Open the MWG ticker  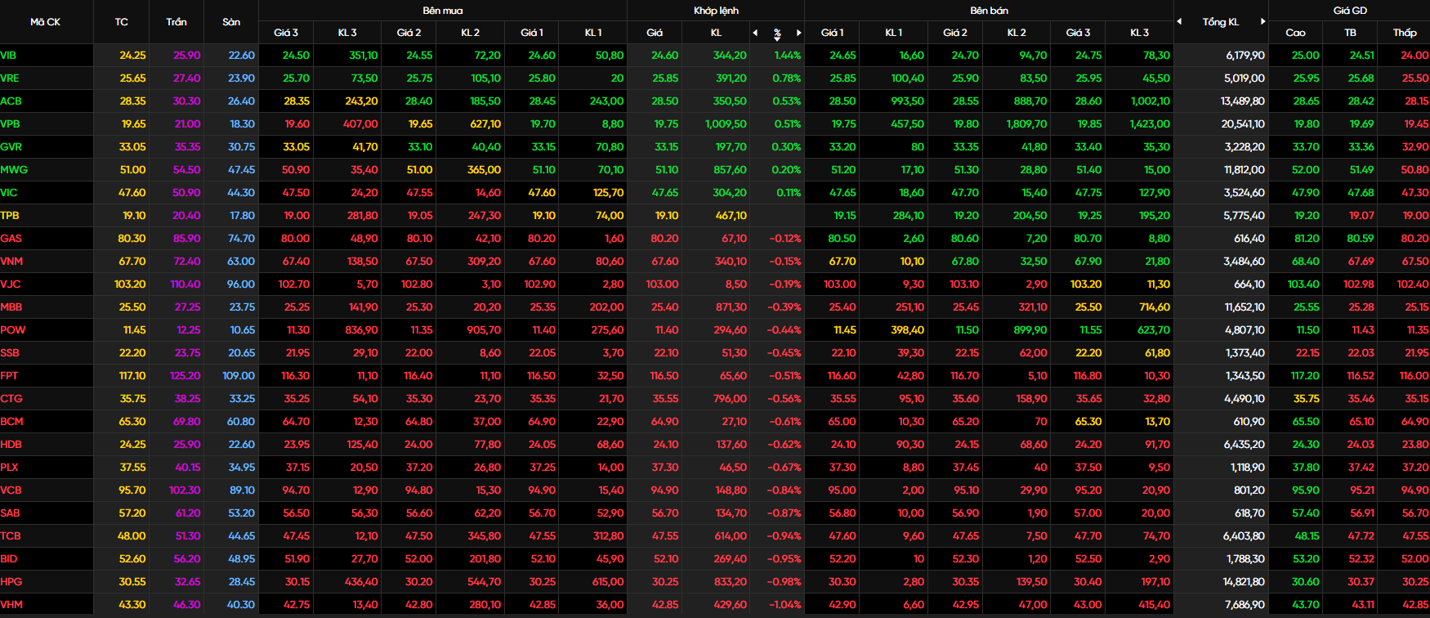pos(14,170)
